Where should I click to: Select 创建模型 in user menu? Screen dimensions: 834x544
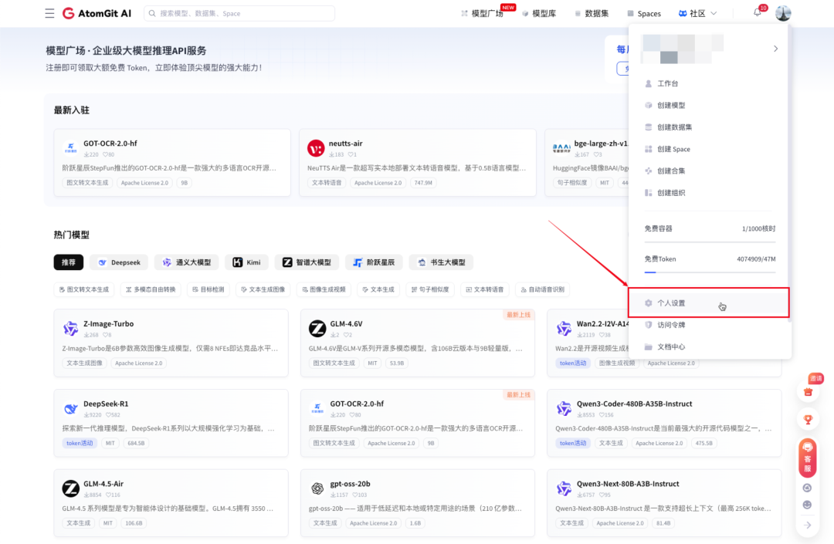(x=710, y=105)
